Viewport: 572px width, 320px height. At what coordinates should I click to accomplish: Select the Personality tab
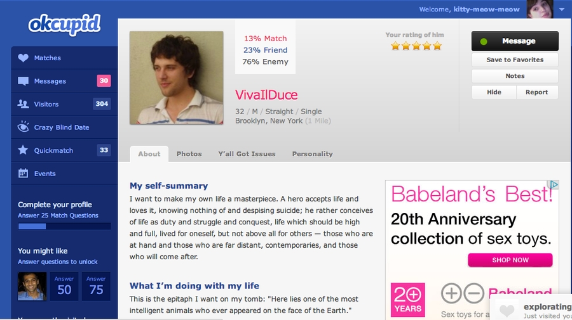(312, 154)
